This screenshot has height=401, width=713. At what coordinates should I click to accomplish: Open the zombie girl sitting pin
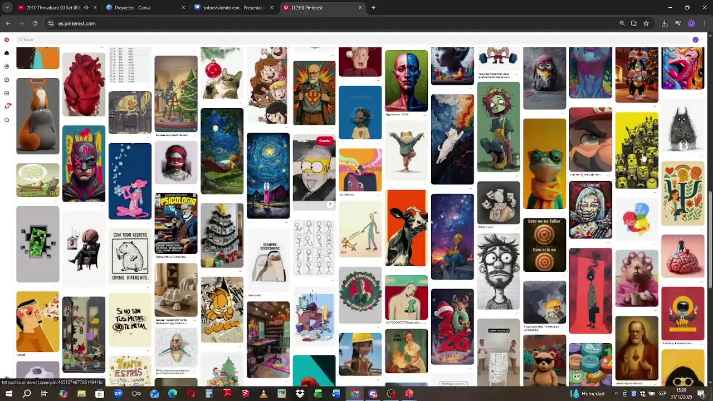[x=498, y=128]
